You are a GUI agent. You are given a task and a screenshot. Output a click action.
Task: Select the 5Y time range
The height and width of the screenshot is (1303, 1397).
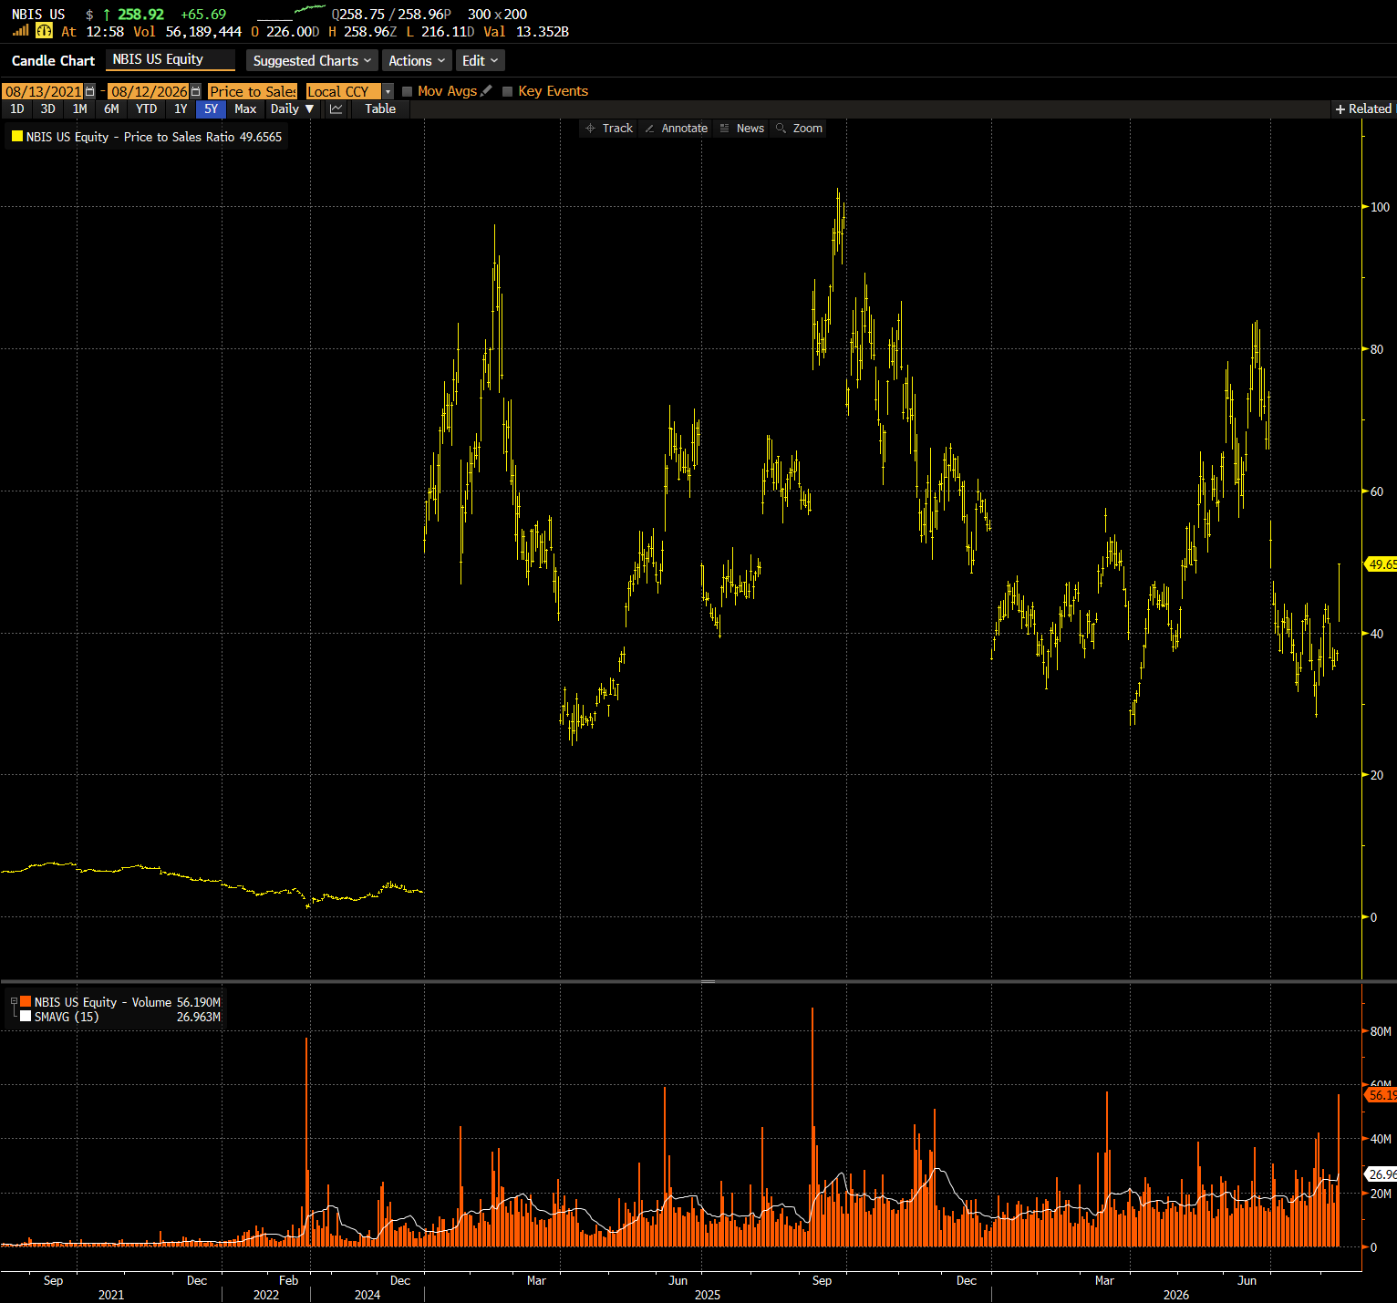click(x=211, y=109)
